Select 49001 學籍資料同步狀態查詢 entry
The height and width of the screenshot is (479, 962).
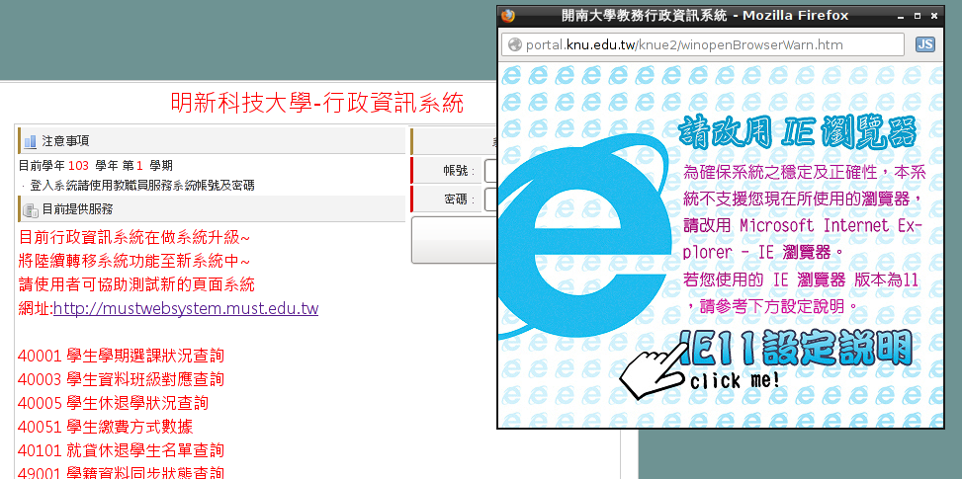(121, 473)
